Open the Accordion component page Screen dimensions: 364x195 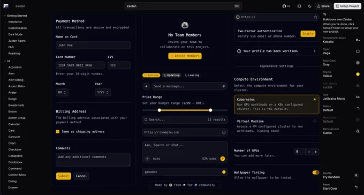[15, 67]
